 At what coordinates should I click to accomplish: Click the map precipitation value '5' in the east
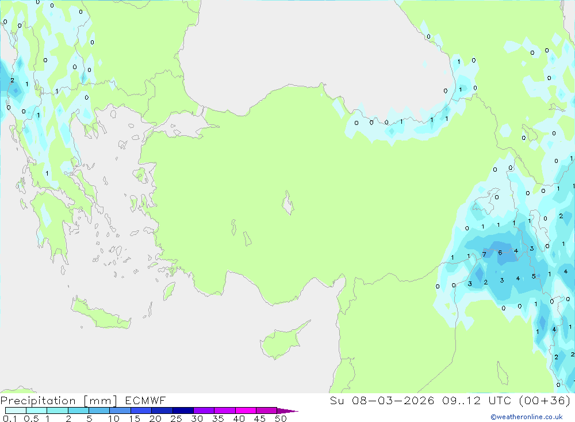[x=534, y=276]
